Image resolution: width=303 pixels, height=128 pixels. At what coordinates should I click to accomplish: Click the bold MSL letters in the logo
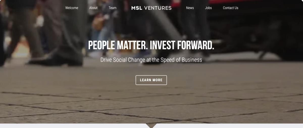137,8
